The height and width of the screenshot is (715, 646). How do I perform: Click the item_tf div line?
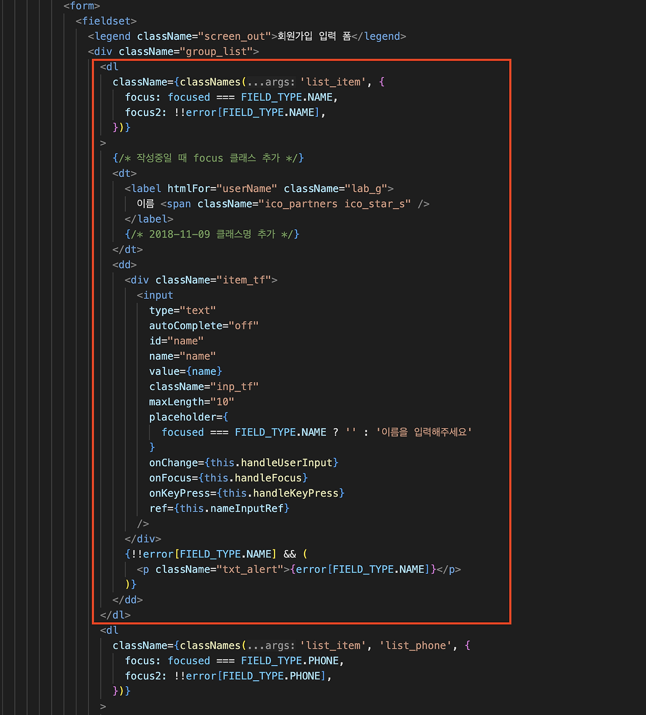[201, 280]
